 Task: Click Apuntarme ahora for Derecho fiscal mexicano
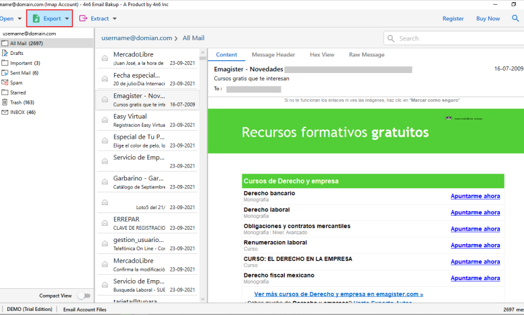475,278
